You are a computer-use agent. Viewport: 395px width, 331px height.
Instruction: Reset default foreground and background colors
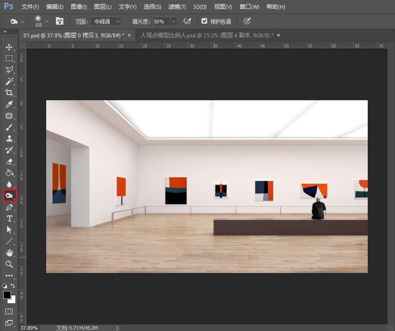(5, 286)
